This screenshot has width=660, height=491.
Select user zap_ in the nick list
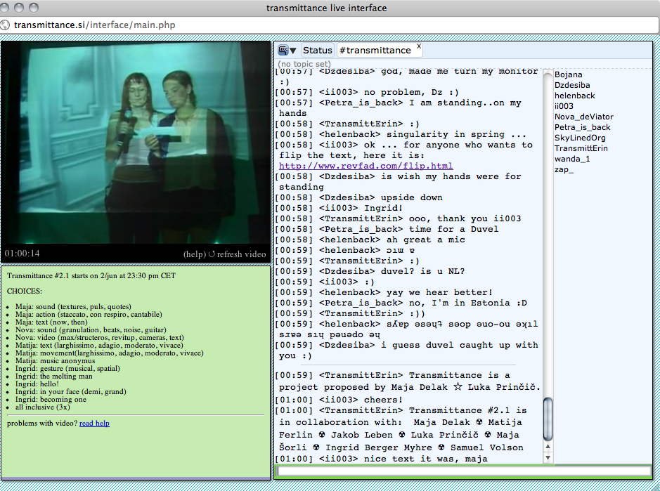564,169
